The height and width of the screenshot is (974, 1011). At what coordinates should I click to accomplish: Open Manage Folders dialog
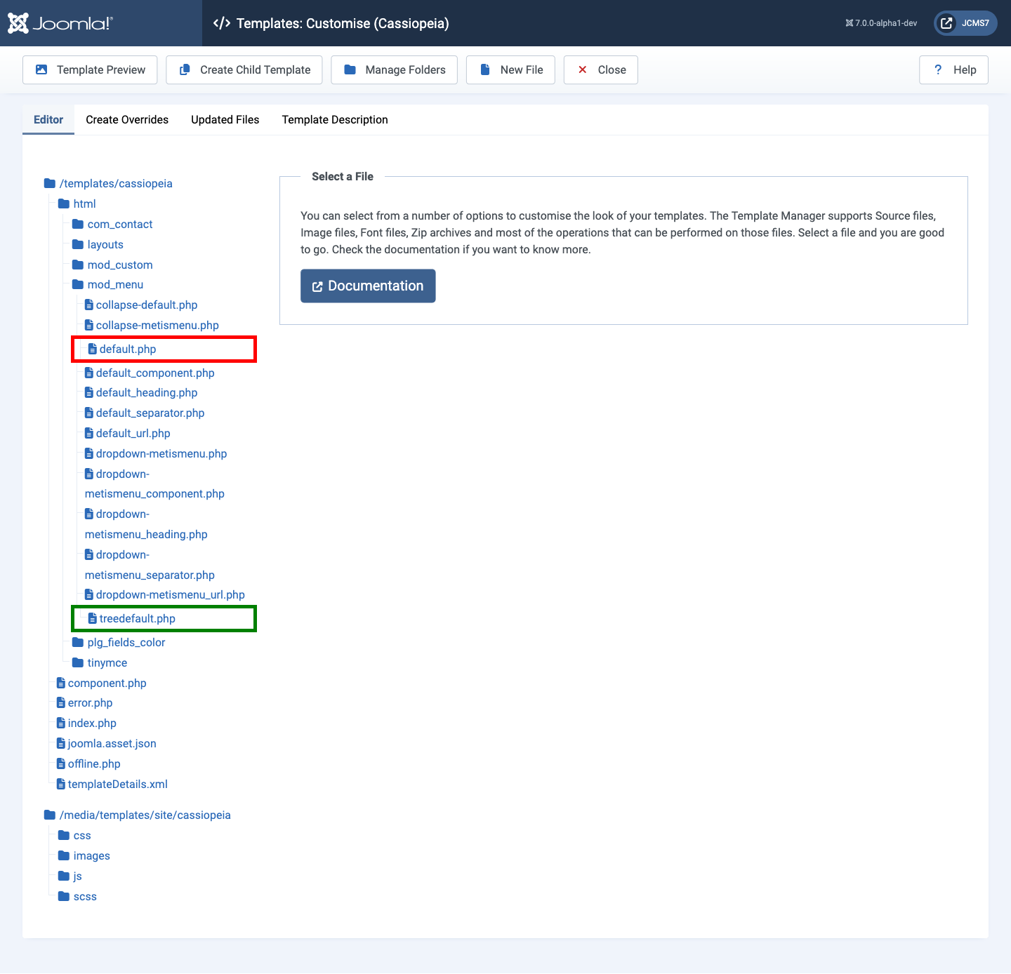(395, 70)
